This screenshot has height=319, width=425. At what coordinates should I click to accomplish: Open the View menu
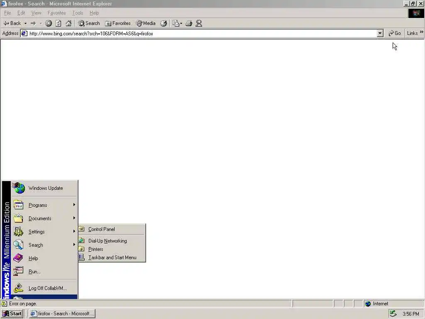pyautogui.click(x=36, y=13)
